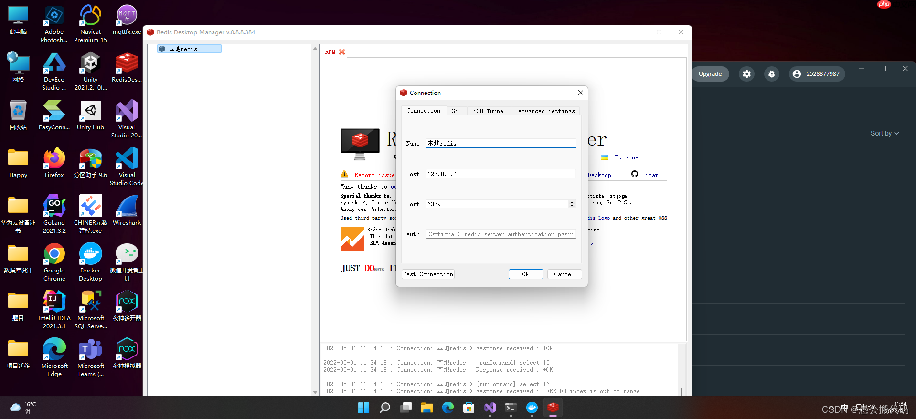Click in the Name input field
This screenshot has height=419, width=916.
click(501, 143)
